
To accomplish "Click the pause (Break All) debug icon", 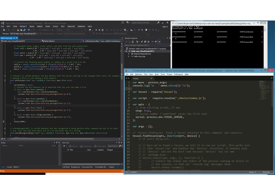I will click(x=96, y=30).
